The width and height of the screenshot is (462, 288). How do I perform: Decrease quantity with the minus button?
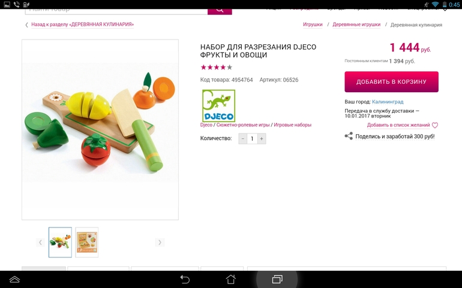point(243,138)
